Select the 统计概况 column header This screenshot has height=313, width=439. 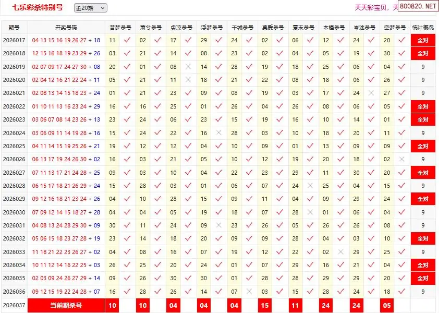(x=422, y=27)
